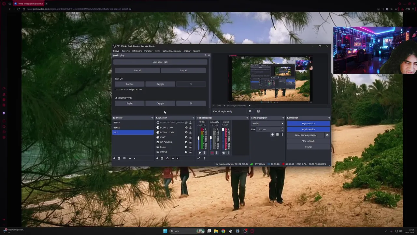
Task: Open transition properties three-dot menu
Action: click(282, 134)
